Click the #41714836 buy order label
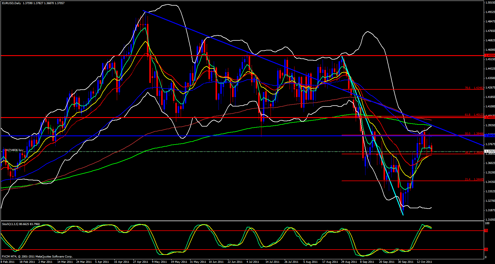Image resolution: width=495 pixels, height=264 pixels. click(13, 150)
